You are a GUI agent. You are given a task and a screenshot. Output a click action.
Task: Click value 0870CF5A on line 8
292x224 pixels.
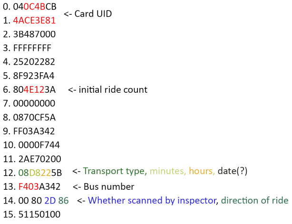coord(34,117)
